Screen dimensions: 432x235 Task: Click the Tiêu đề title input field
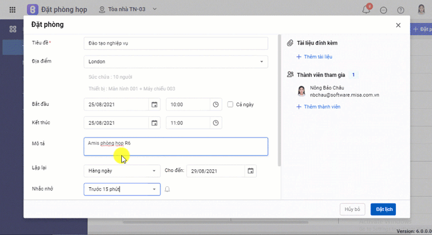point(176,43)
